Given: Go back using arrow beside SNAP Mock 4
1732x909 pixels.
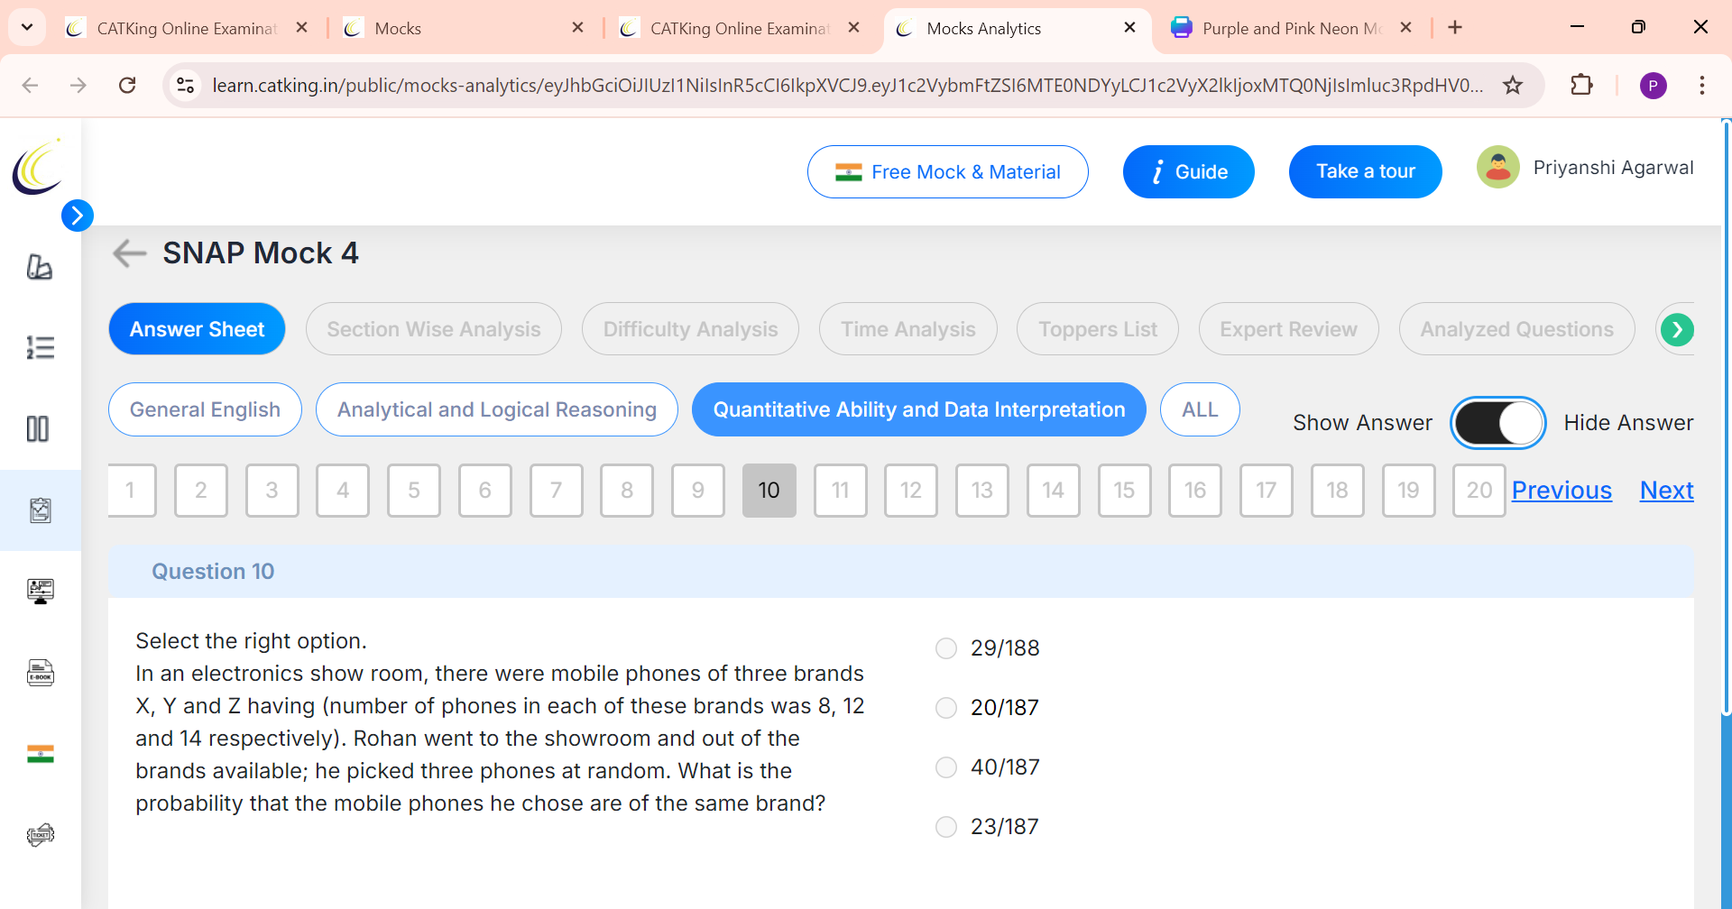Looking at the screenshot, I should click(129, 253).
